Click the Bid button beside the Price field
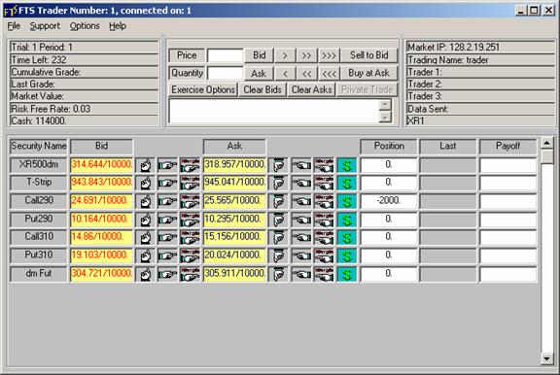Viewport: 560px width, 375px height. pyautogui.click(x=260, y=55)
